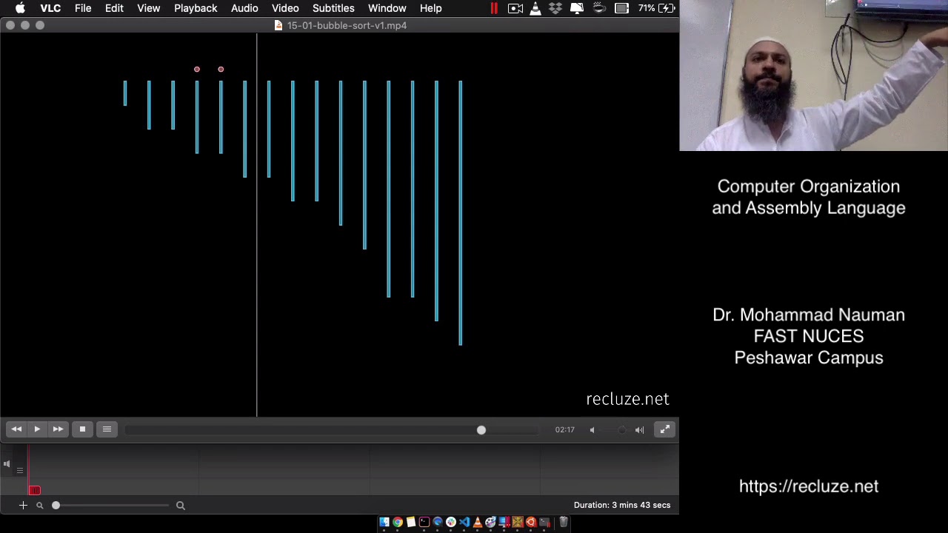The height and width of the screenshot is (533, 948).
Task: Stop playback in VLC
Action: click(x=82, y=429)
